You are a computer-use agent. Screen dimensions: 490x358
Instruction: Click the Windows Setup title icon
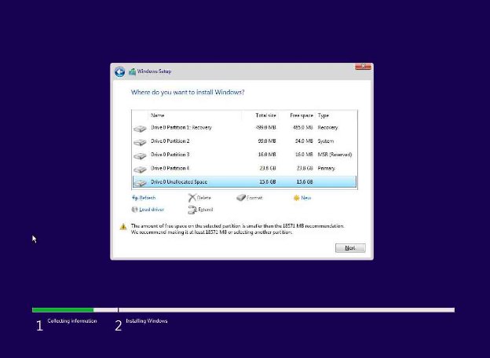pyautogui.click(x=132, y=71)
